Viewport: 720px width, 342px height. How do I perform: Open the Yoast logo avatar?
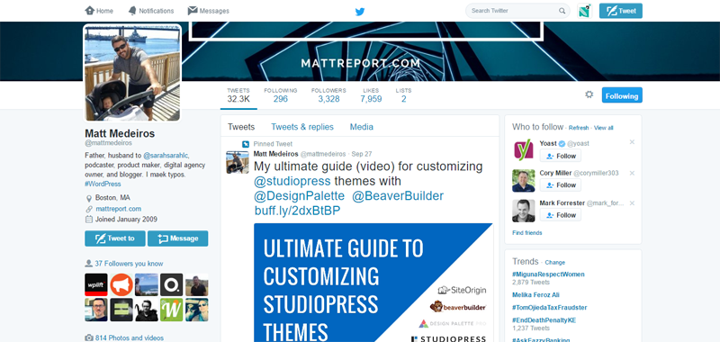(524, 149)
